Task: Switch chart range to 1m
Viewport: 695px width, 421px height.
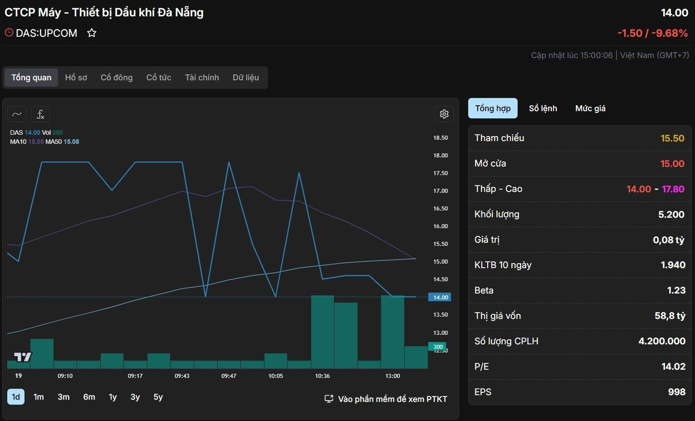Action: (x=39, y=397)
